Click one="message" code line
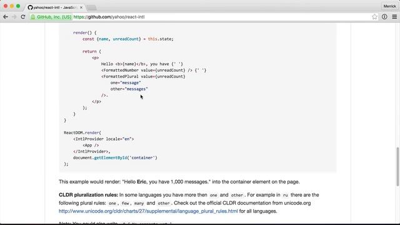Screen dimensions: 400x225 [126, 82]
